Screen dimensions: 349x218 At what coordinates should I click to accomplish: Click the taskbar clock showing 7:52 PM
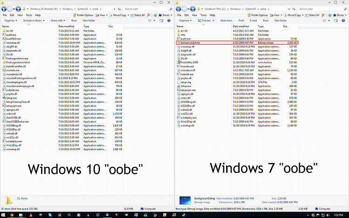click(x=338, y=215)
